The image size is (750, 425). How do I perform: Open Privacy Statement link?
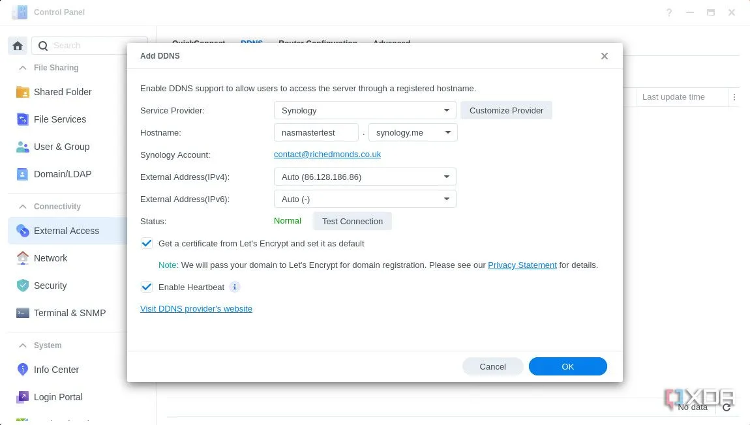(x=522, y=265)
